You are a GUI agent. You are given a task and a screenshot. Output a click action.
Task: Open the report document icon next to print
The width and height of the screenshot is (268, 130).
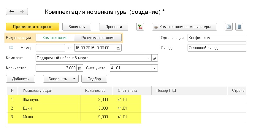pyautogui.click(x=229, y=27)
